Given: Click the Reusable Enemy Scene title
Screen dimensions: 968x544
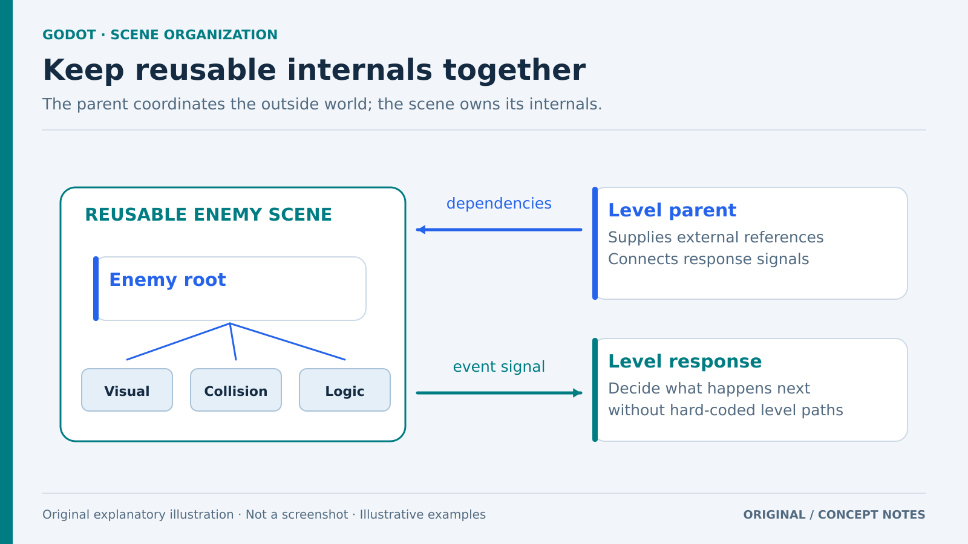Looking at the screenshot, I should coord(208,215).
